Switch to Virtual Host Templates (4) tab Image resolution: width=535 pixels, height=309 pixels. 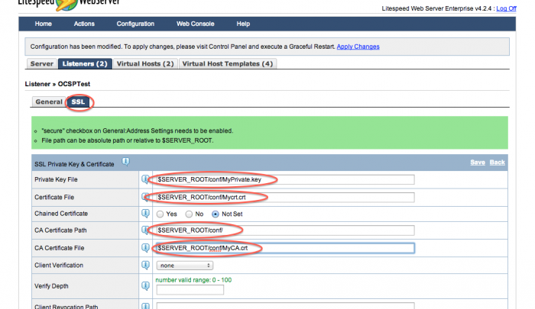[x=228, y=64]
